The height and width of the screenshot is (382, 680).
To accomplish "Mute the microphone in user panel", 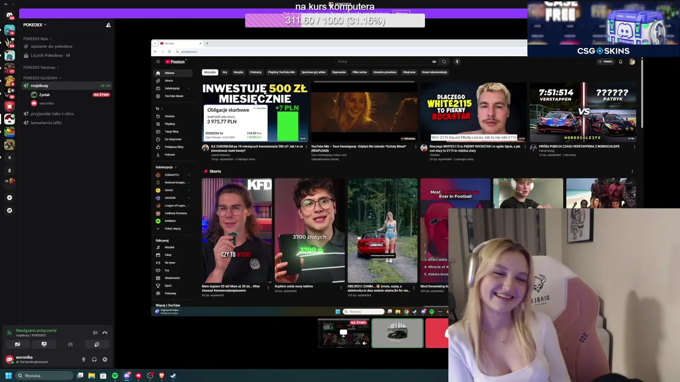I will (83, 359).
